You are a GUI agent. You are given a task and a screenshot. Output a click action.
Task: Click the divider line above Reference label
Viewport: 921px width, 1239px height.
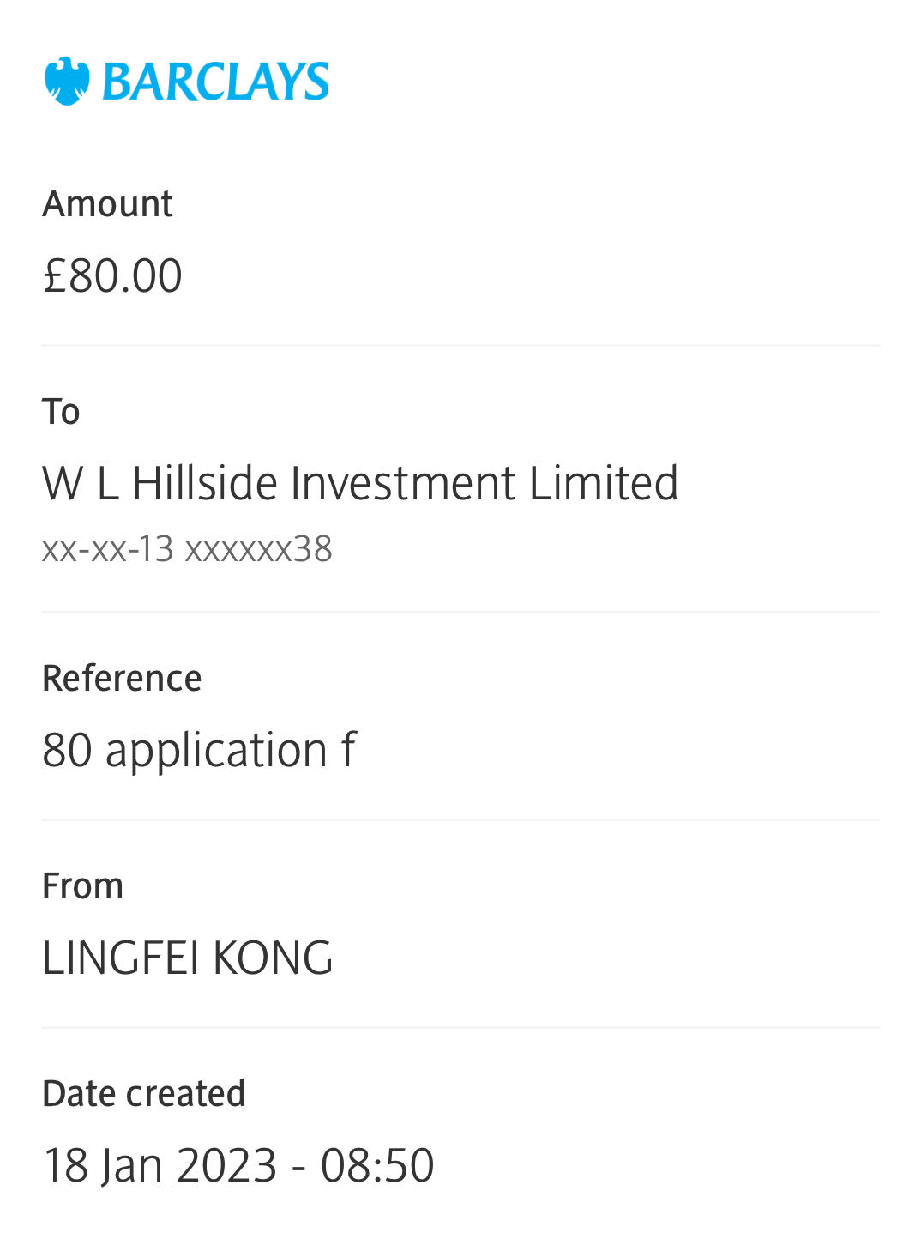point(460,612)
